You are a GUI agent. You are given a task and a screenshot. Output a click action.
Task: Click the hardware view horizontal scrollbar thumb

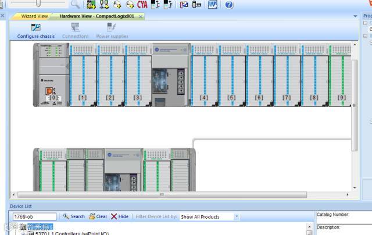(162, 195)
